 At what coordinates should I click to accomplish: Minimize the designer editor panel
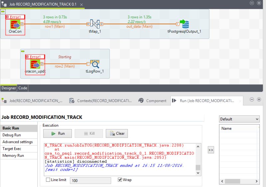coord(252,3)
